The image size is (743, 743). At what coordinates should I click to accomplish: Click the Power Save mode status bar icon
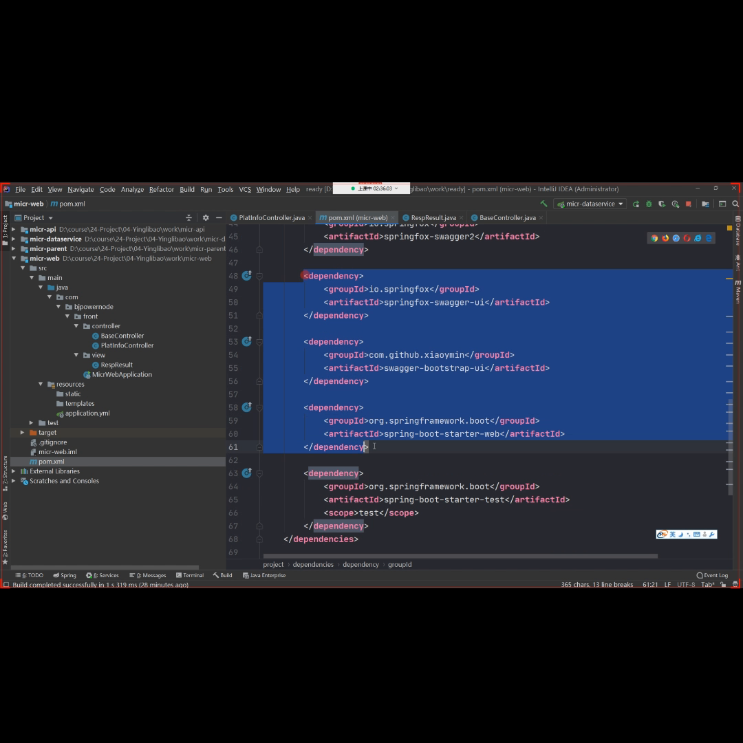click(735, 585)
